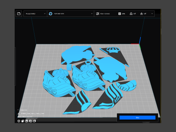Click the extruder 1 circle icon
This screenshot has height=132, width=176.
coord(51,14)
